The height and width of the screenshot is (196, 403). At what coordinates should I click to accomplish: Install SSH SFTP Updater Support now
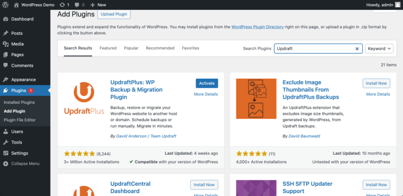click(x=376, y=185)
